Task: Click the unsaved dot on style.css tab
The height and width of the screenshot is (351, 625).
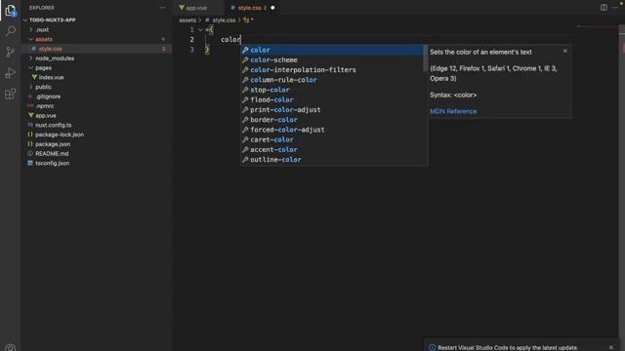Action: pyautogui.click(x=272, y=8)
